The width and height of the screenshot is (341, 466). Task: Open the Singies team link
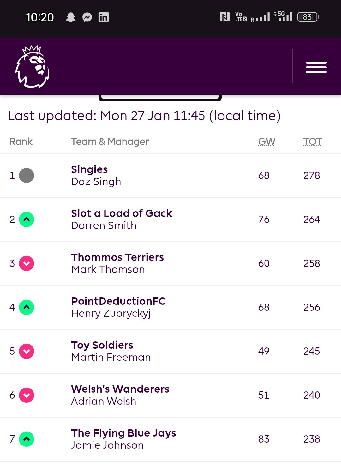click(x=89, y=169)
